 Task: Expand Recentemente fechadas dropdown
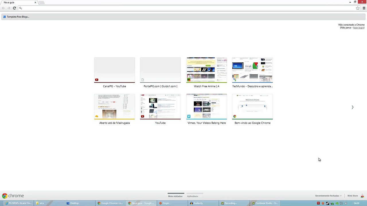[328, 196]
